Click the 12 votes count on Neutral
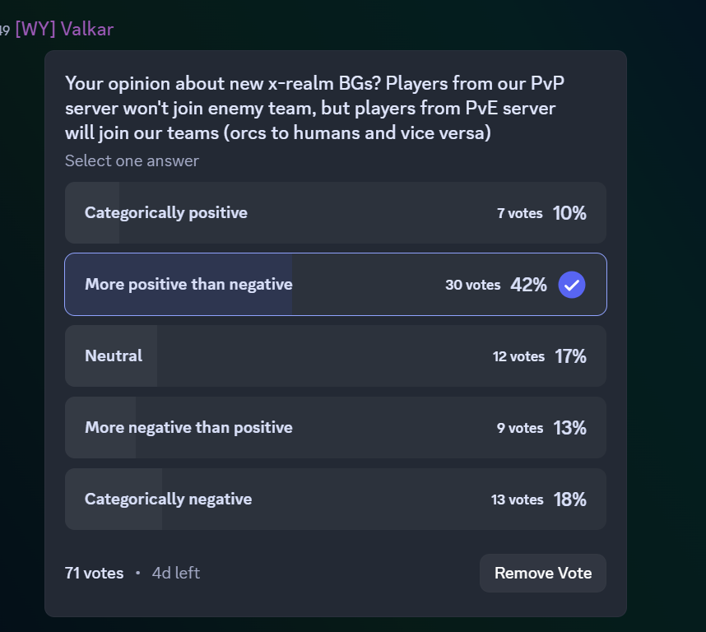 coord(518,356)
